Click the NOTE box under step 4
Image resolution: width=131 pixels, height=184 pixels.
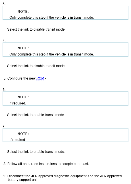click(65, 50)
